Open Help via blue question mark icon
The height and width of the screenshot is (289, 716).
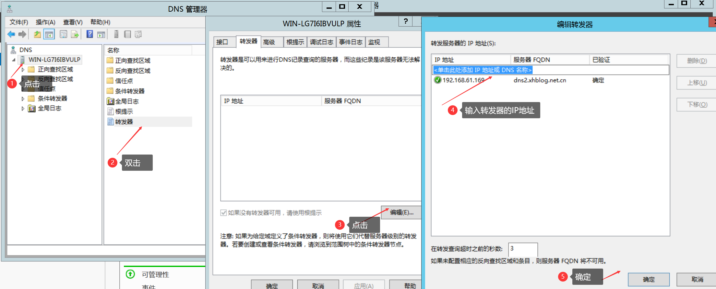click(90, 34)
